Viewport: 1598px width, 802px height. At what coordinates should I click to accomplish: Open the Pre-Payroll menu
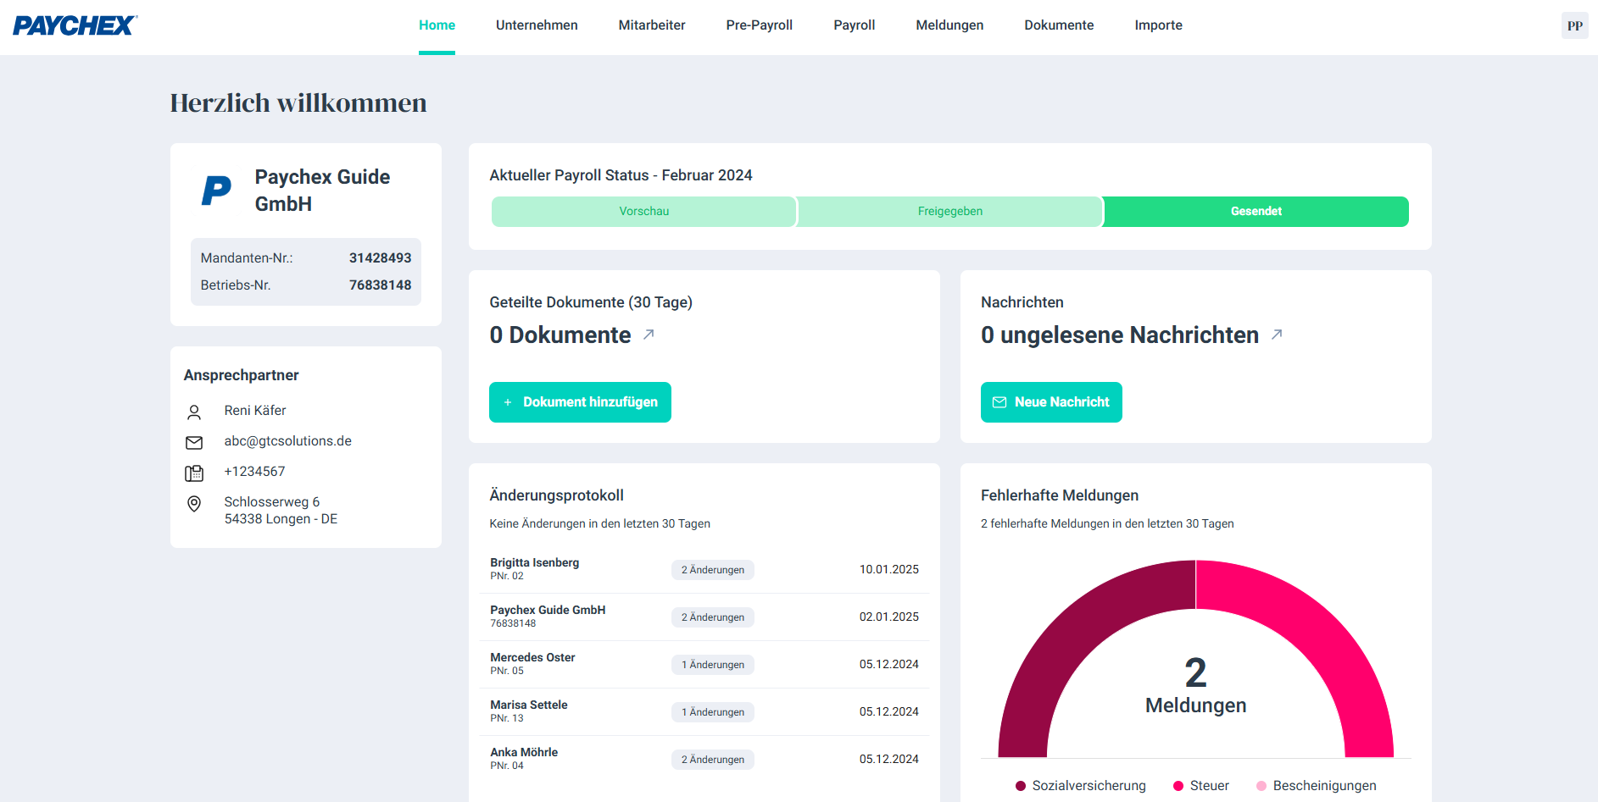(x=760, y=25)
